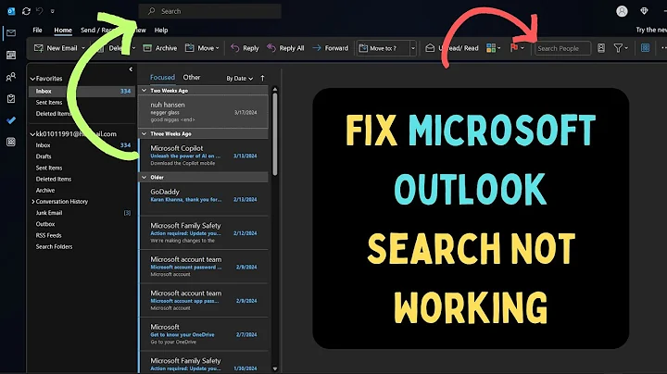Open the Move dropdown
This screenshot has width=667, height=374.
(202, 48)
